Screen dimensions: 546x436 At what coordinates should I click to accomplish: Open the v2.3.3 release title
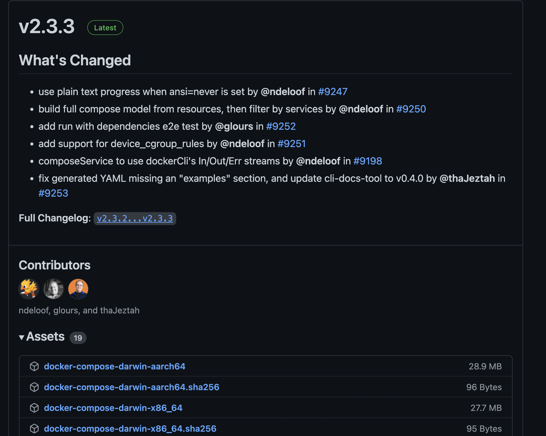click(x=47, y=27)
